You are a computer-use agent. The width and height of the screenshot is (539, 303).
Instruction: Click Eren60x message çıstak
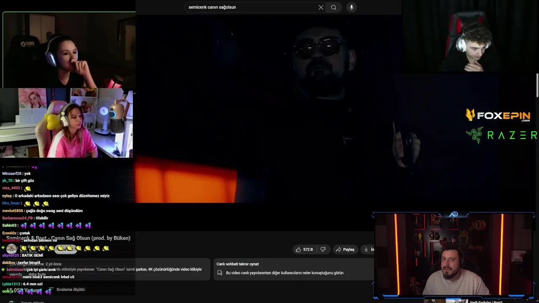[x=25, y=233]
